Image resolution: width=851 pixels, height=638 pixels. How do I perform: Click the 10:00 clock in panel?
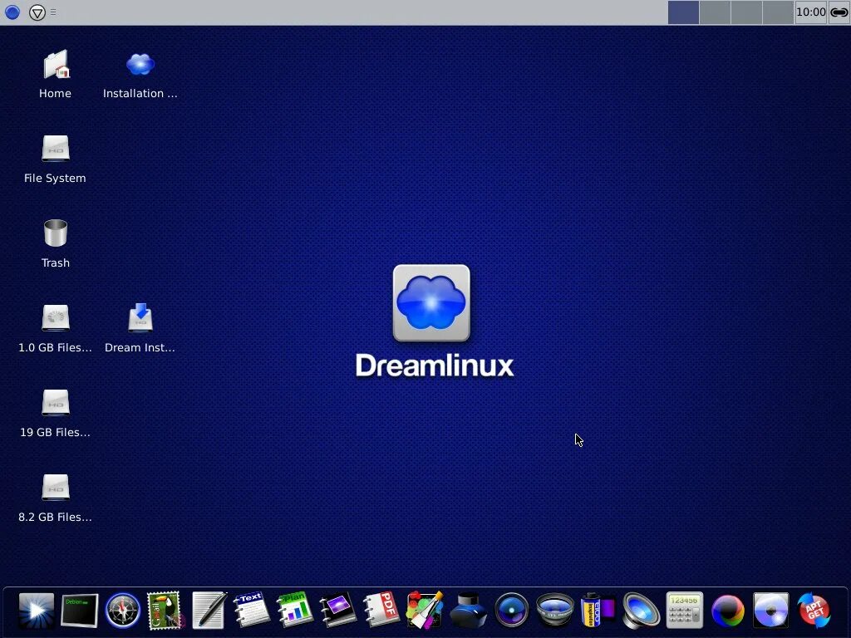point(811,12)
